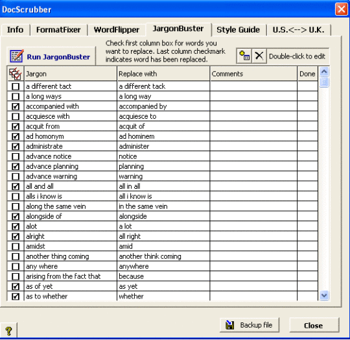Screen dimensions: 350x340
Task: Select the 'because' replacement cell
Action: click(163, 276)
